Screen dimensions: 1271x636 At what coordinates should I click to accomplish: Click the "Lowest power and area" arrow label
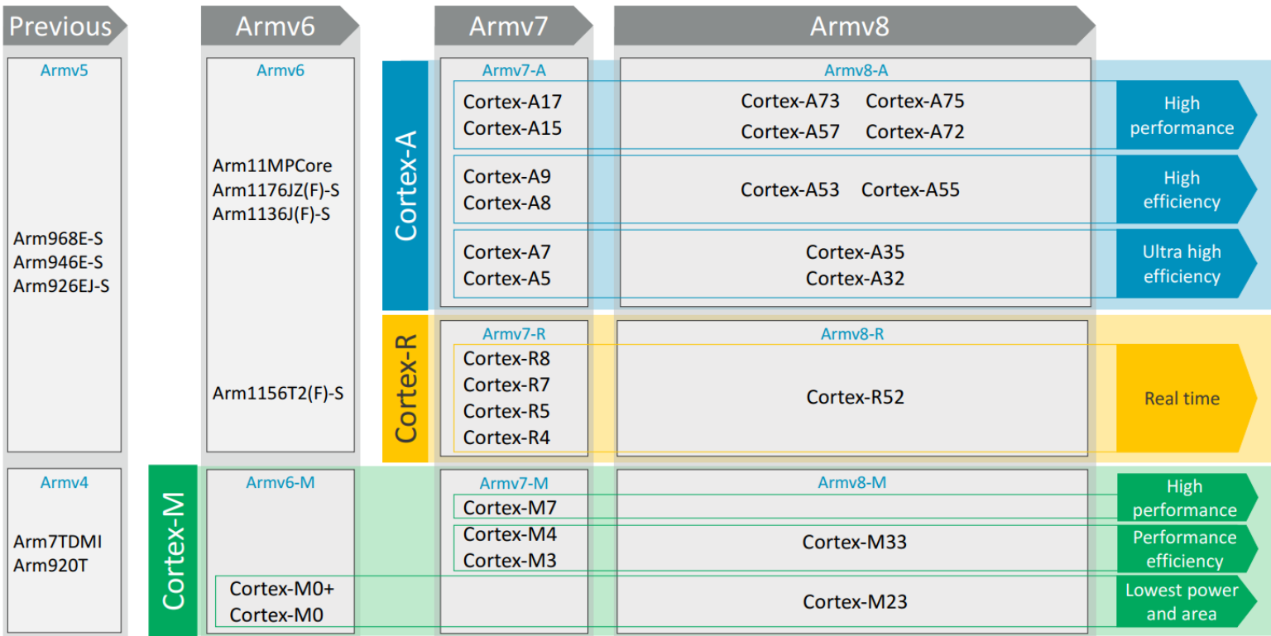click(x=1187, y=601)
